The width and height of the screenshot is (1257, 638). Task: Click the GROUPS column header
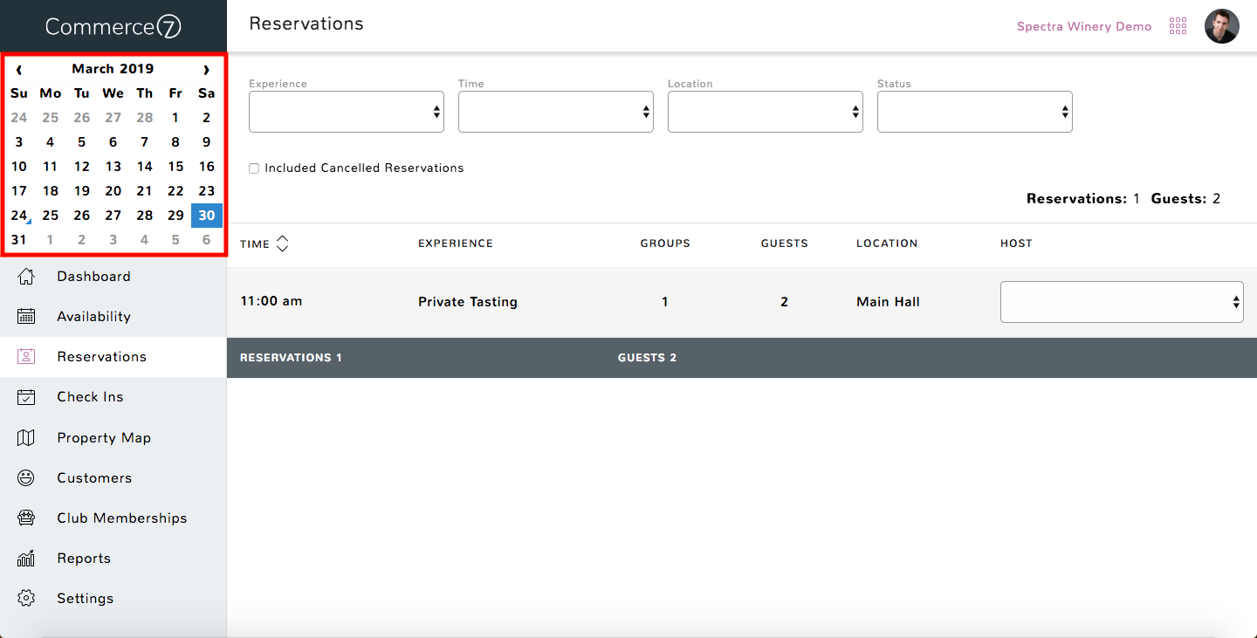click(665, 244)
